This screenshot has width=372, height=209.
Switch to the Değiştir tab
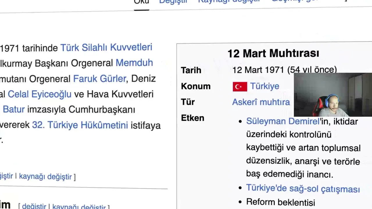173,2
